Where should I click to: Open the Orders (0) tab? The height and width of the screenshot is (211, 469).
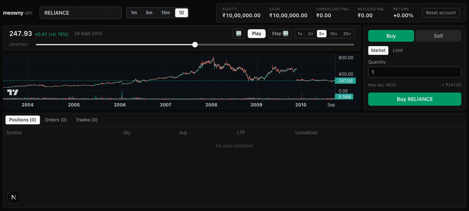click(x=56, y=120)
